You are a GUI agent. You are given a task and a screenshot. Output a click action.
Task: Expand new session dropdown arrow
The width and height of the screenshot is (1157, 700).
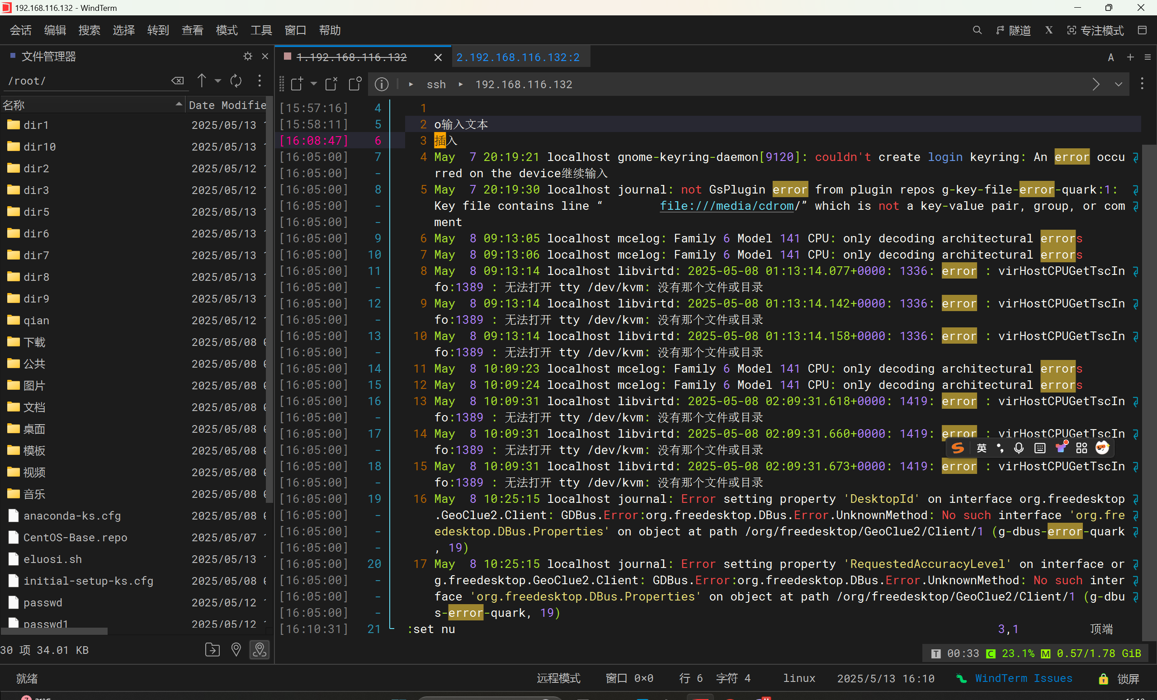(x=314, y=85)
